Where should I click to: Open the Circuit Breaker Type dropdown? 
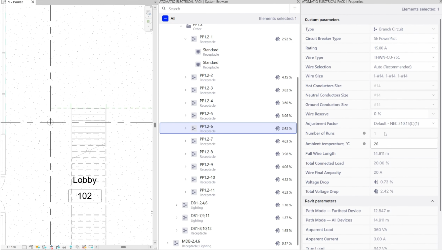coord(404,39)
